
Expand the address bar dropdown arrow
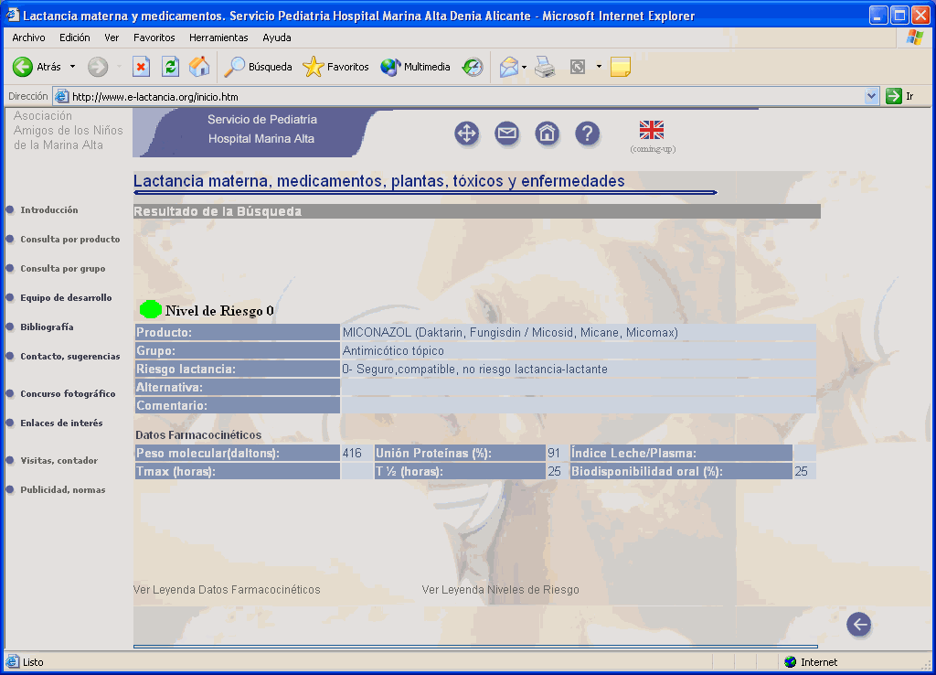point(871,96)
